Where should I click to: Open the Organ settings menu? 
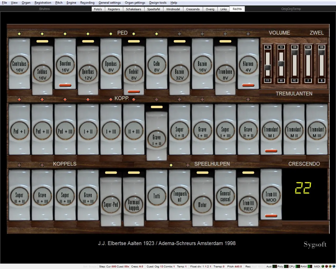135,3
